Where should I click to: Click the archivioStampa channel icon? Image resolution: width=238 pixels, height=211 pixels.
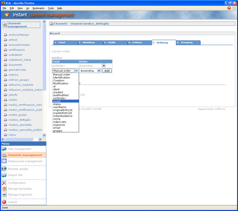[x=6, y=35]
